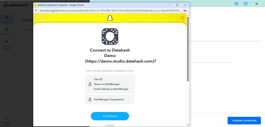Click the Snapcode app image

(x=110, y=36)
